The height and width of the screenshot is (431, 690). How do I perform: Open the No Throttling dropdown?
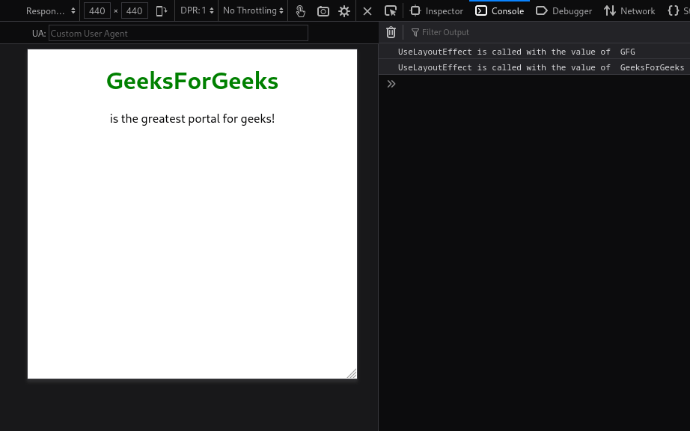[x=253, y=10]
